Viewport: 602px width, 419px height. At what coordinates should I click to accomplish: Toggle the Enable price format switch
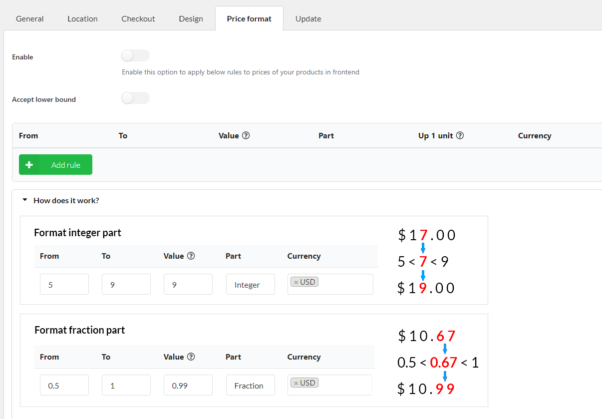coord(135,55)
